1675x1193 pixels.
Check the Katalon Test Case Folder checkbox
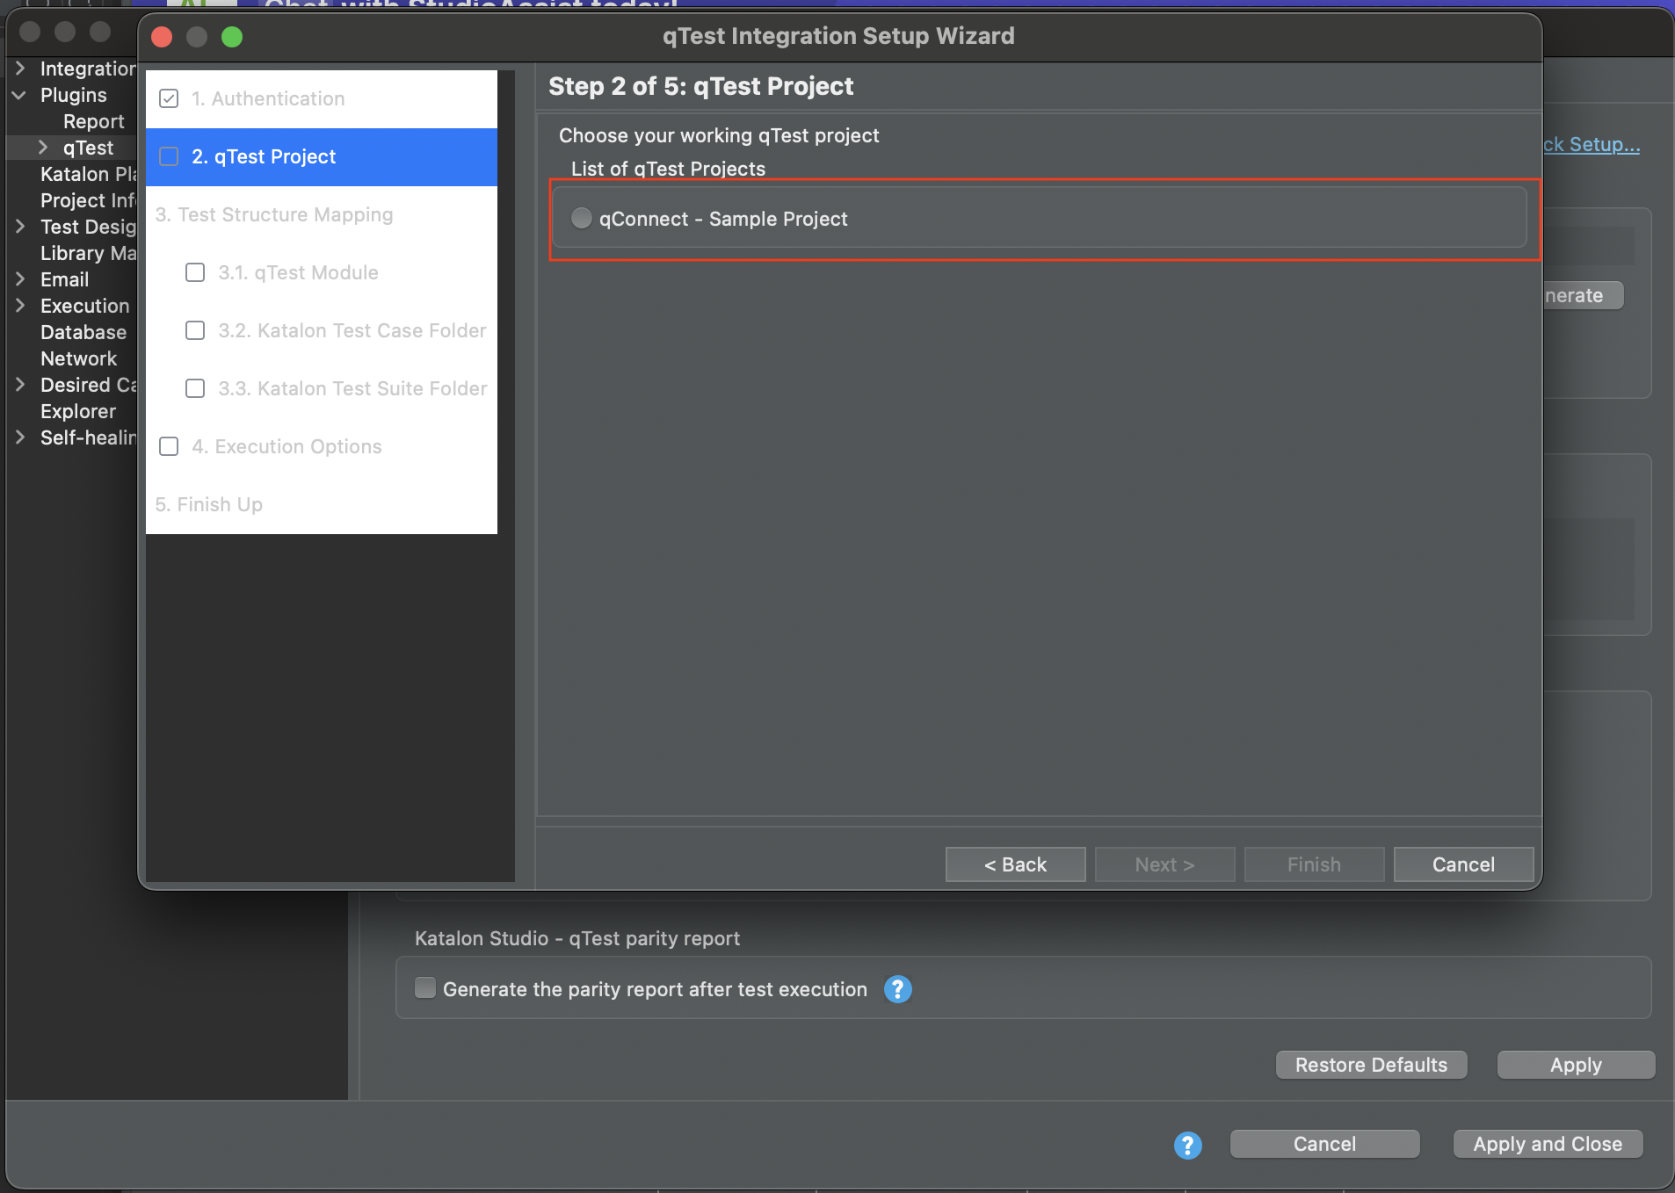(195, 330)
